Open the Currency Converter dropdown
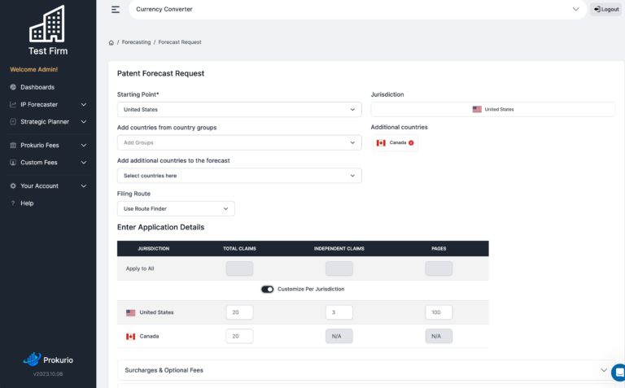Viewport: 625px width, 388px height. coord(357,9)
